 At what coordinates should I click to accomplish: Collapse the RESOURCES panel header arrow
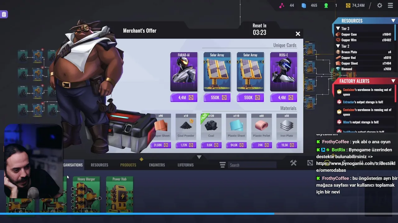point(393,21)
